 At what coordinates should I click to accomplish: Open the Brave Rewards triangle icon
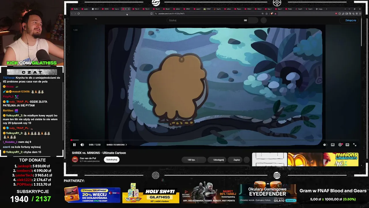pyautogui.click(x=275, y=14)
